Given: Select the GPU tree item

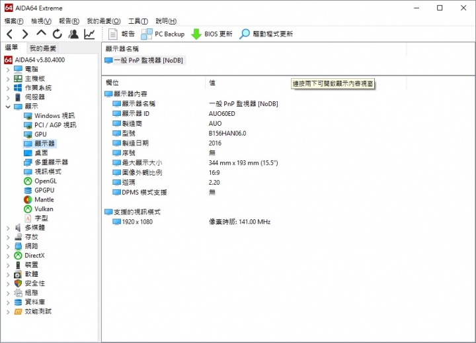Looking at the screenshot, I should (x=40, y=134).
